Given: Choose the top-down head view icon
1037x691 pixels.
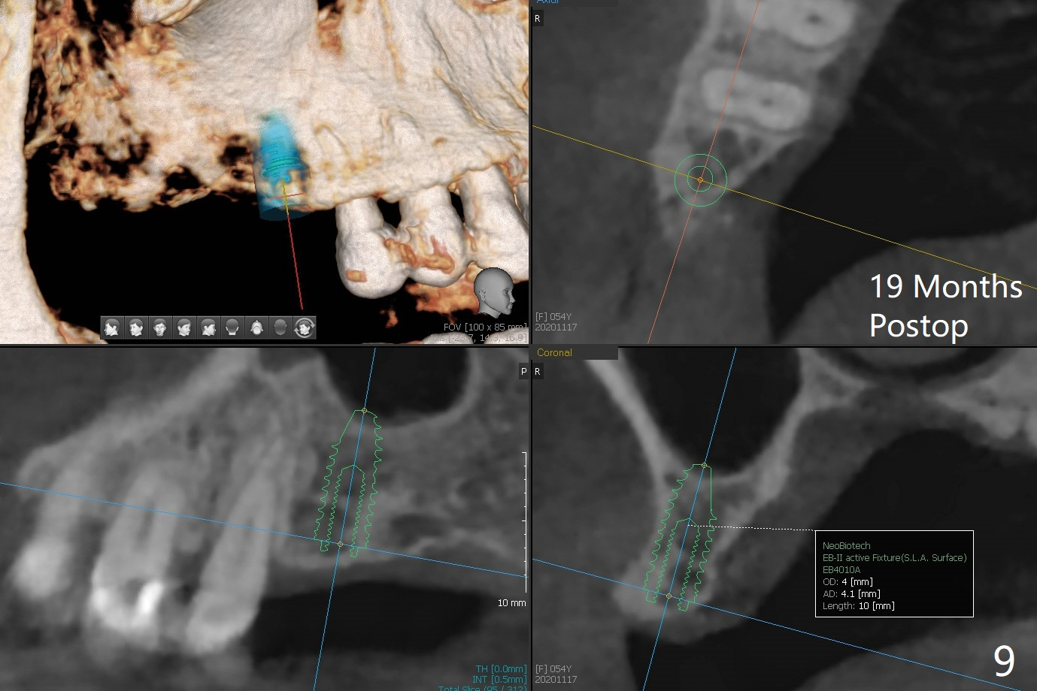Looking at the screenshot, I should (x=256, y=327).
